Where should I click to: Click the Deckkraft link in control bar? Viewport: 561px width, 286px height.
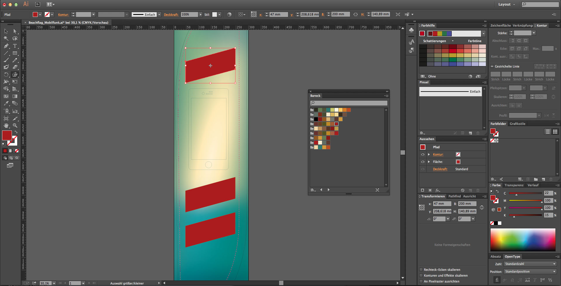(171, 15)
